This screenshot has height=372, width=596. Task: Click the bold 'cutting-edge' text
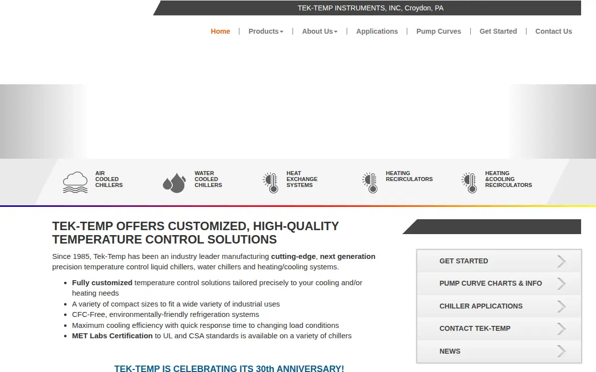[x=293, y=256]
